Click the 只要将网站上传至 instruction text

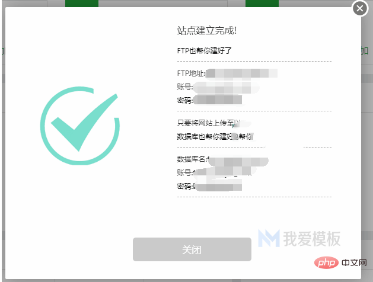(x=206, y=123)
